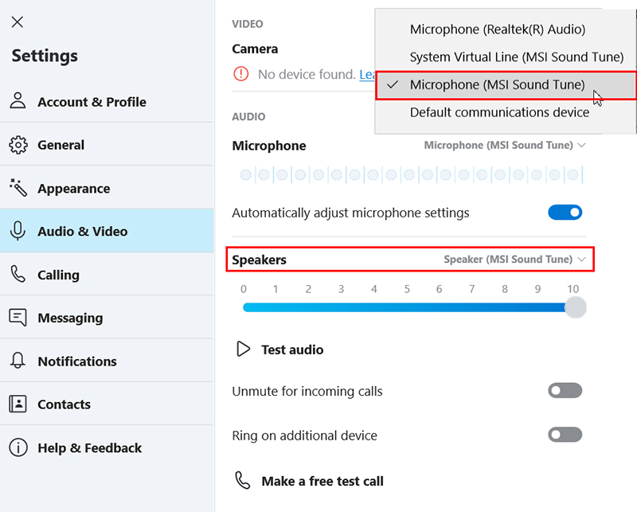This screenshot has width=637, height=512.
Task: Enable Ring on additional device
Action: (565, 435)
